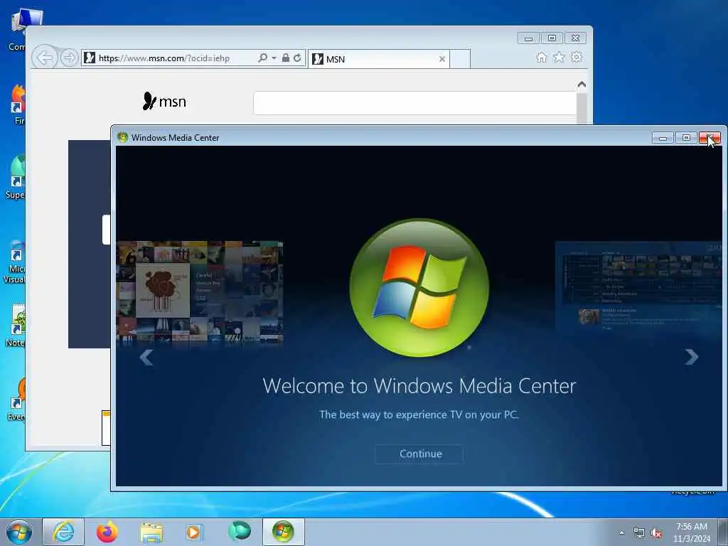Click Continue in Windows Media Center
The width and height of the screenshot is (728, 546).
(419, 454)
